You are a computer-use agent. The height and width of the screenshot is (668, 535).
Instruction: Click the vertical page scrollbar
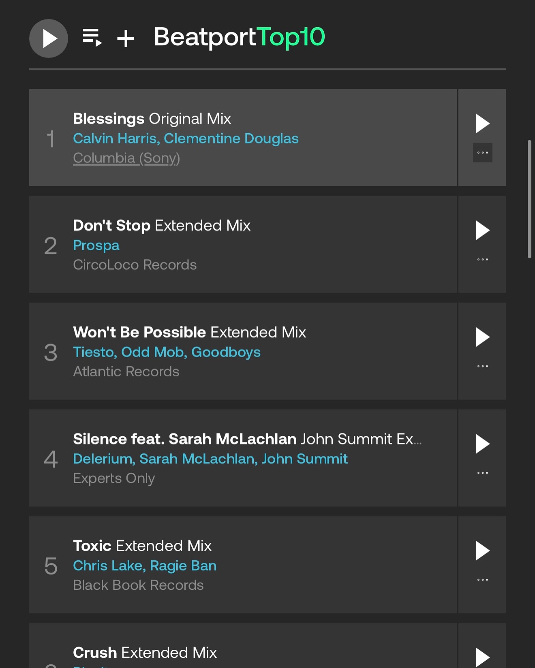click(x=529, y=199)
